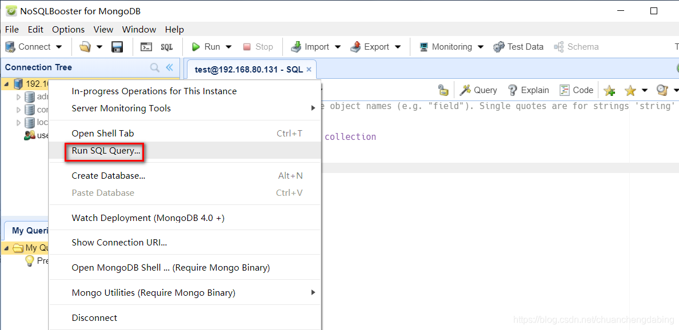Open the Edit menu
Viewport: 679px width, 330px height.
pyautogui.click(x=35, y=30)
